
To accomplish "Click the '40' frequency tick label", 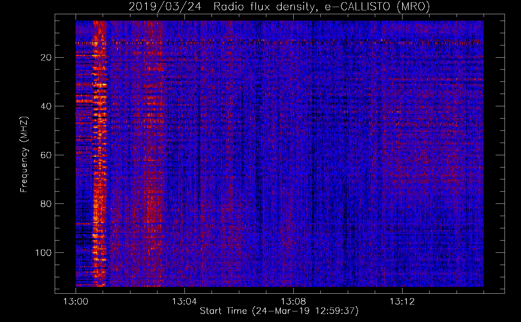I will [x=46, y=106].
